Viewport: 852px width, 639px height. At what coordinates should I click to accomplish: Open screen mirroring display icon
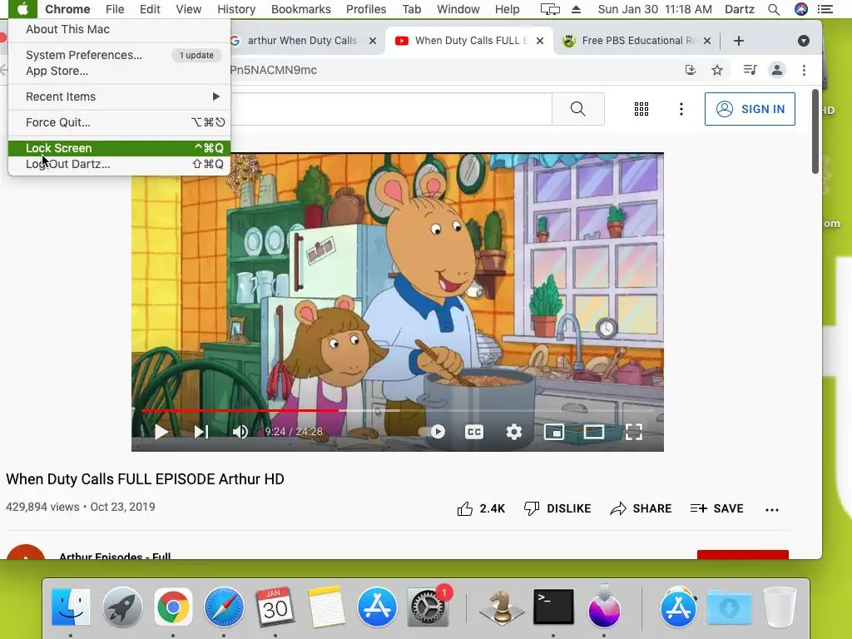click(x=550, y=9)
